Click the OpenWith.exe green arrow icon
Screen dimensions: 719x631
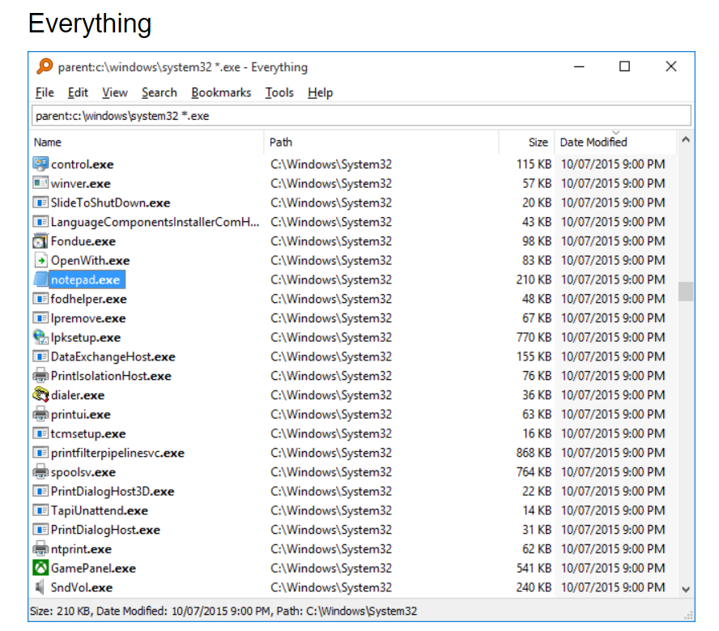tap(40, 261)
